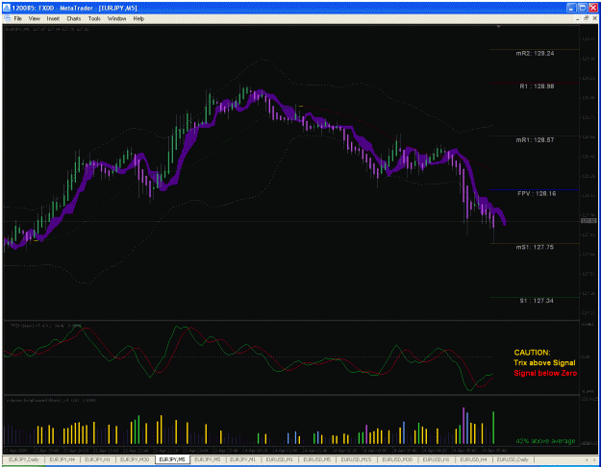Close the inner chart window
The width and height of the screenshot is (601, 467).
click(x=595, y=18)
